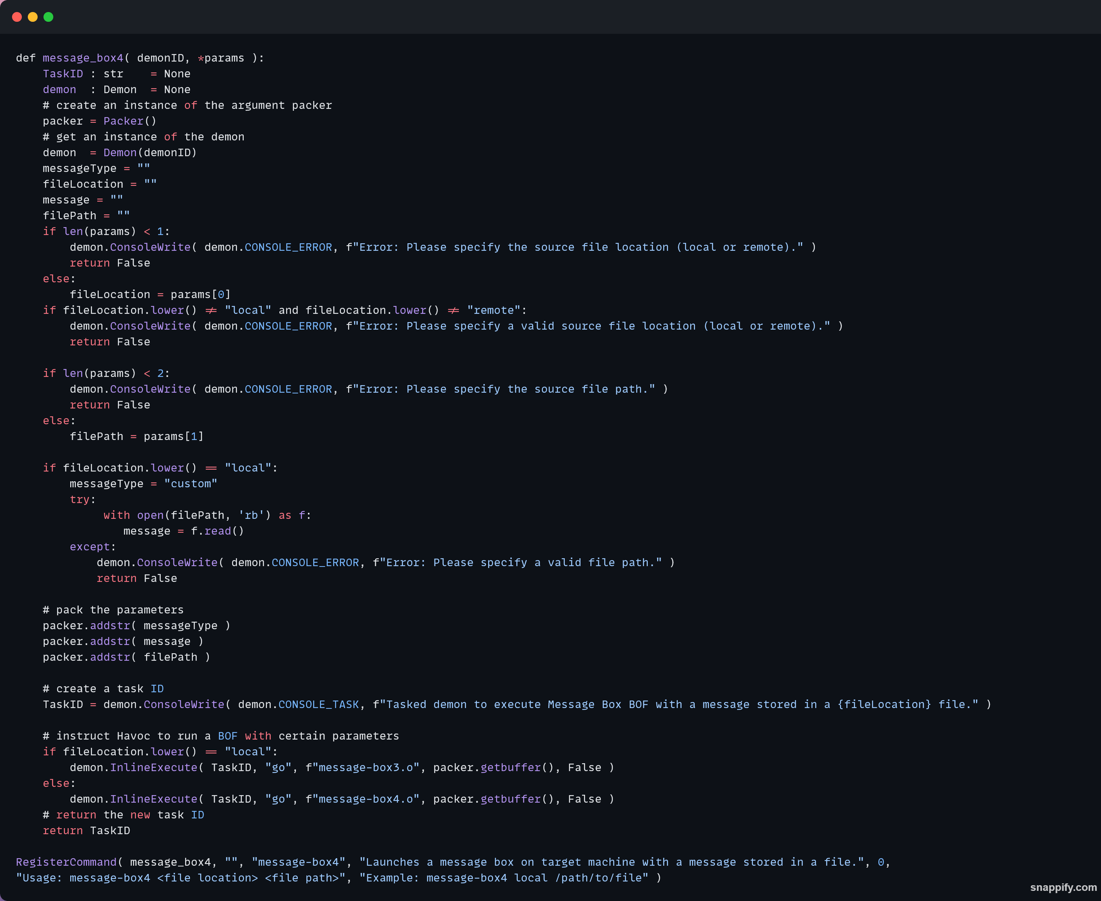The image size is (1101, 901).
Task: Click the 'message = f.read()' line
Action: click(x=184, y=531)
